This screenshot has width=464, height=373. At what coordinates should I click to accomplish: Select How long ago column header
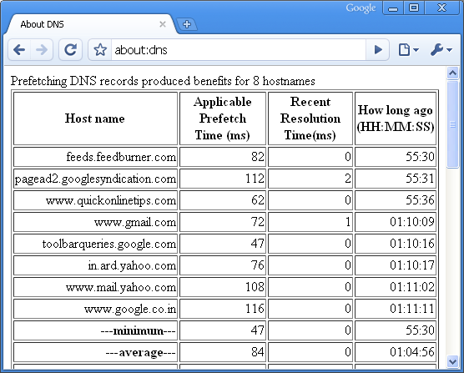pos(396,118)
